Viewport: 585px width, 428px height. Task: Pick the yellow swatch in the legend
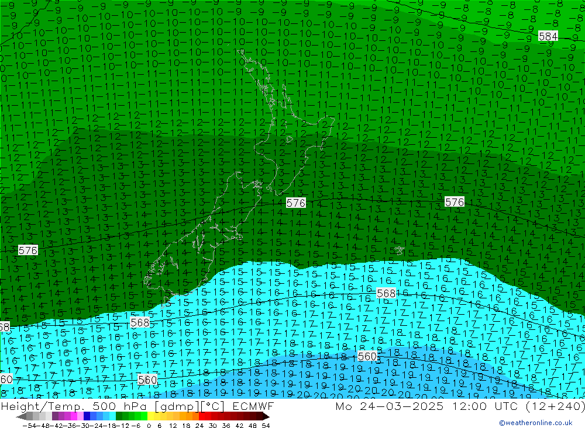(x=151, y=416)
